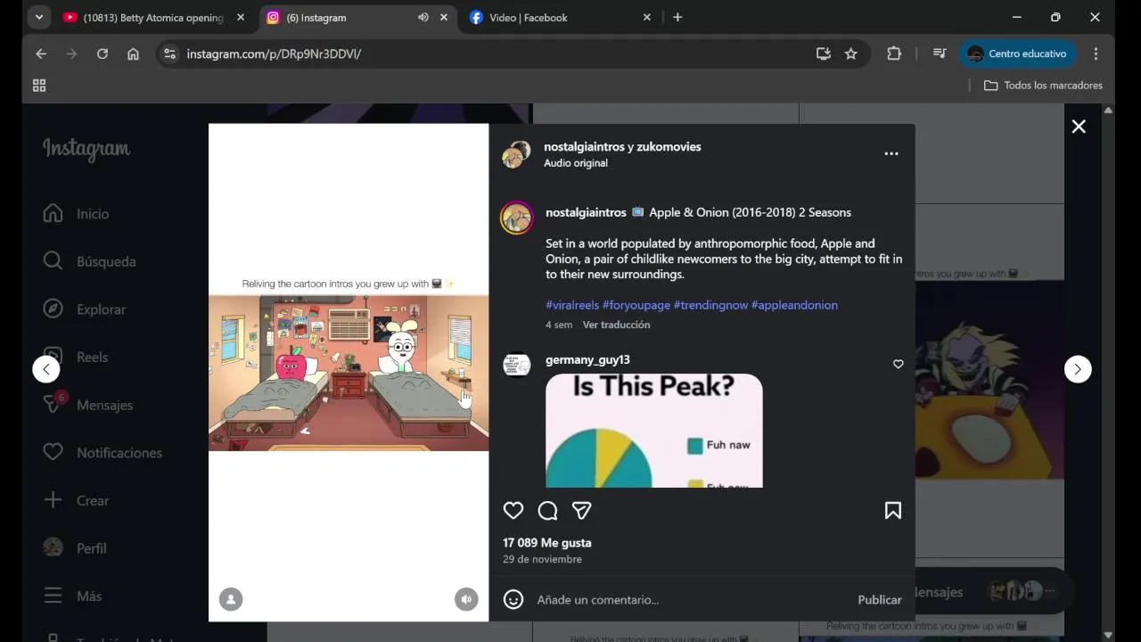Open Todos los marcadores folder
This screenshot has height=642, width=1141.
1043,86
